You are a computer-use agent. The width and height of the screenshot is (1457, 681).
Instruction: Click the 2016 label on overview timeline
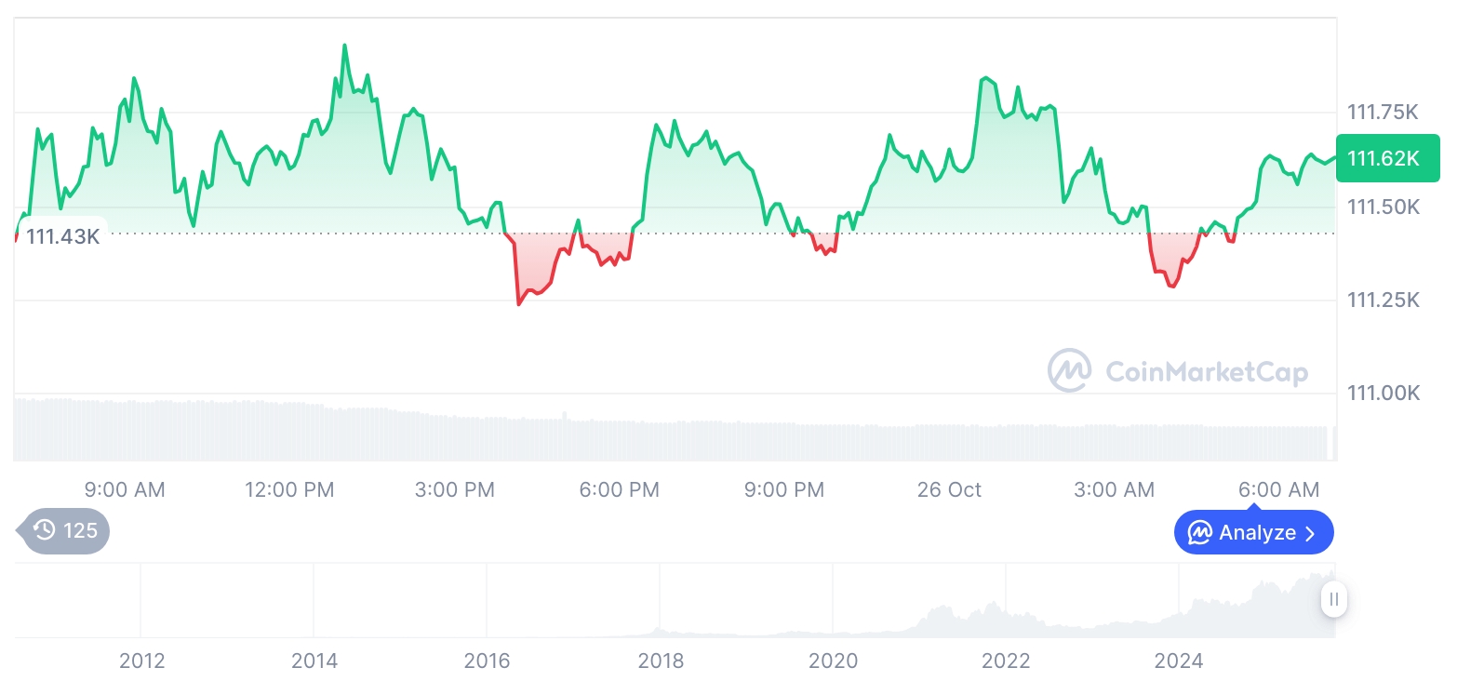click(487, 661)
